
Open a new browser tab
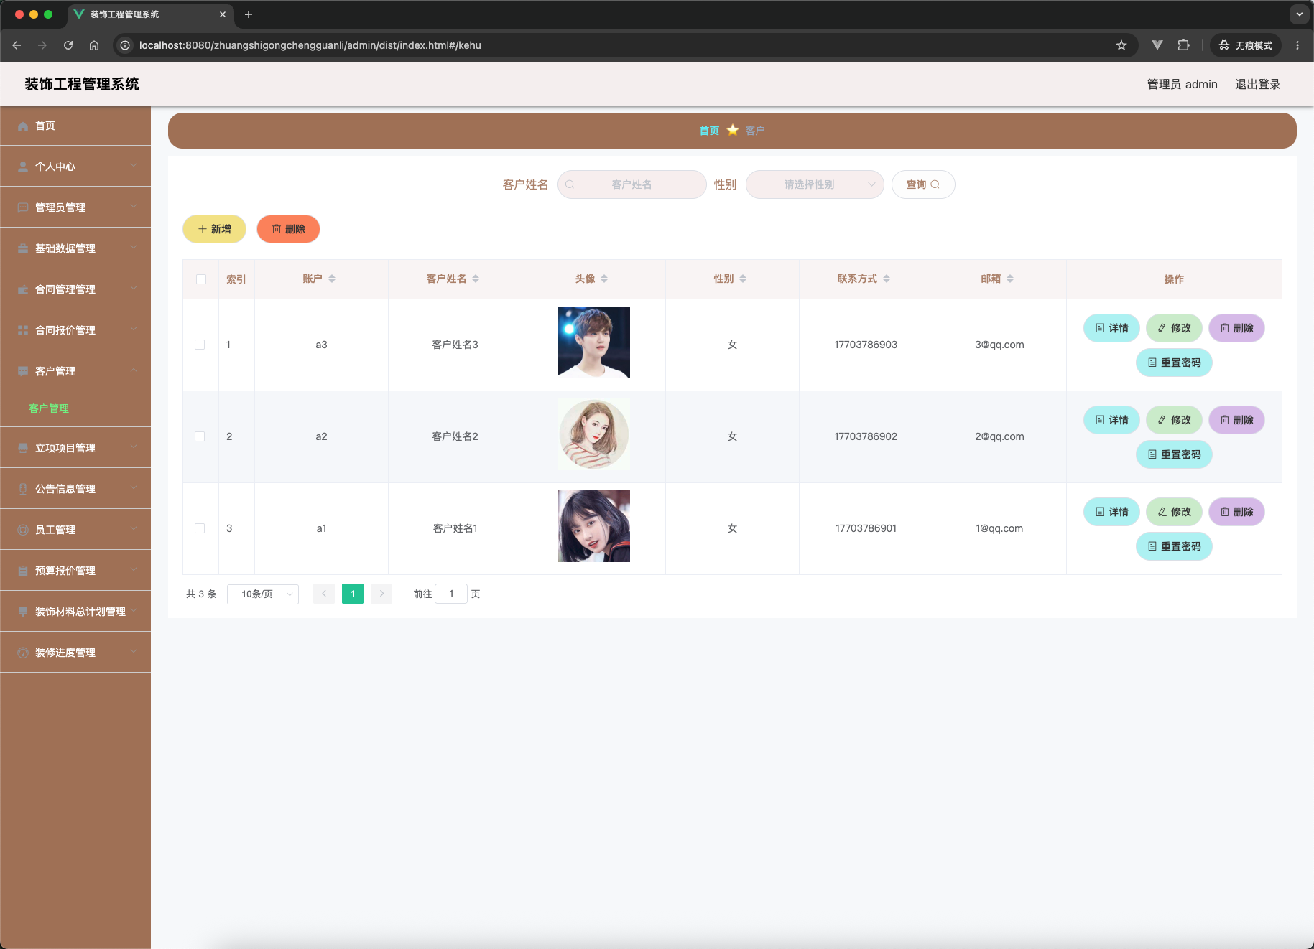(249, 14)
